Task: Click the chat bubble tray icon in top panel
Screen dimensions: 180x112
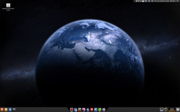Action: [139, 1]
